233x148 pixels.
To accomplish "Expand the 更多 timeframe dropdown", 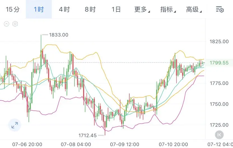I will (x=142, y=9).
